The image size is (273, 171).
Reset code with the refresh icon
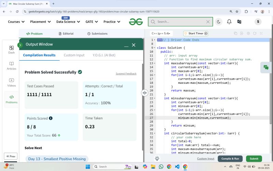255,33
